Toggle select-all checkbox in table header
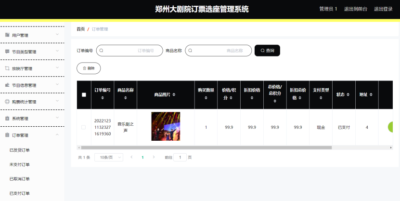The width and height of the screenshot is (400, 201). click(x=84, y=95)
